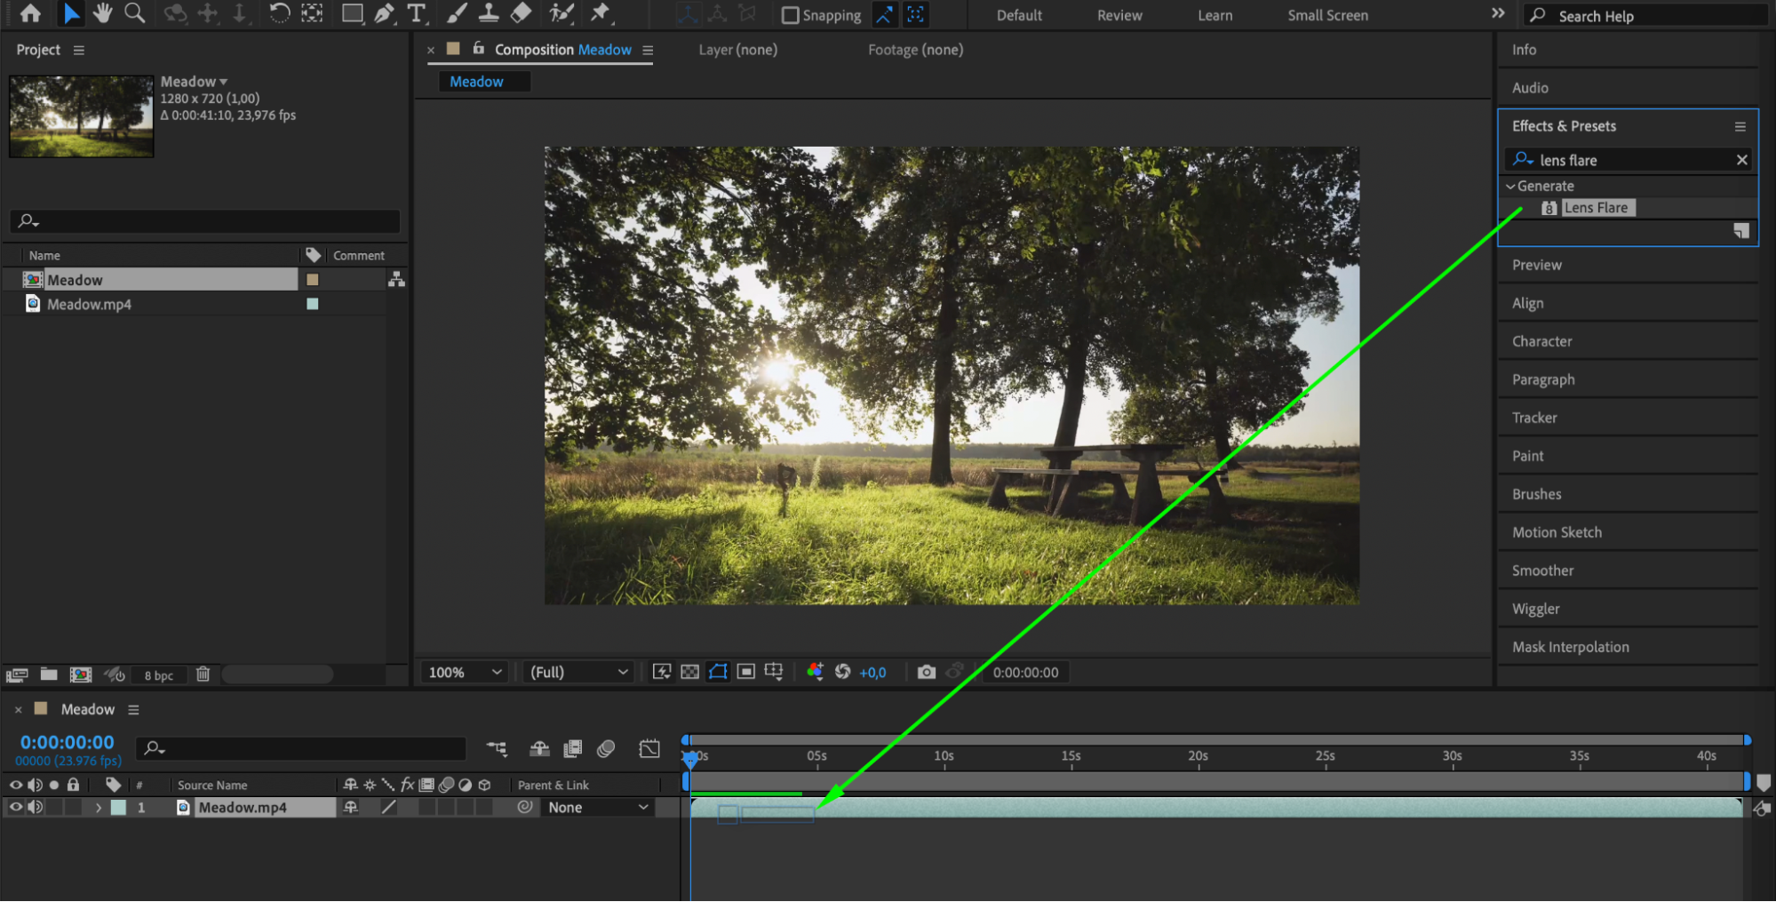The height and width of the screenshot is (902, 1776).
Task: Choose the Type text tool
Action: click(x=416, y=13)
